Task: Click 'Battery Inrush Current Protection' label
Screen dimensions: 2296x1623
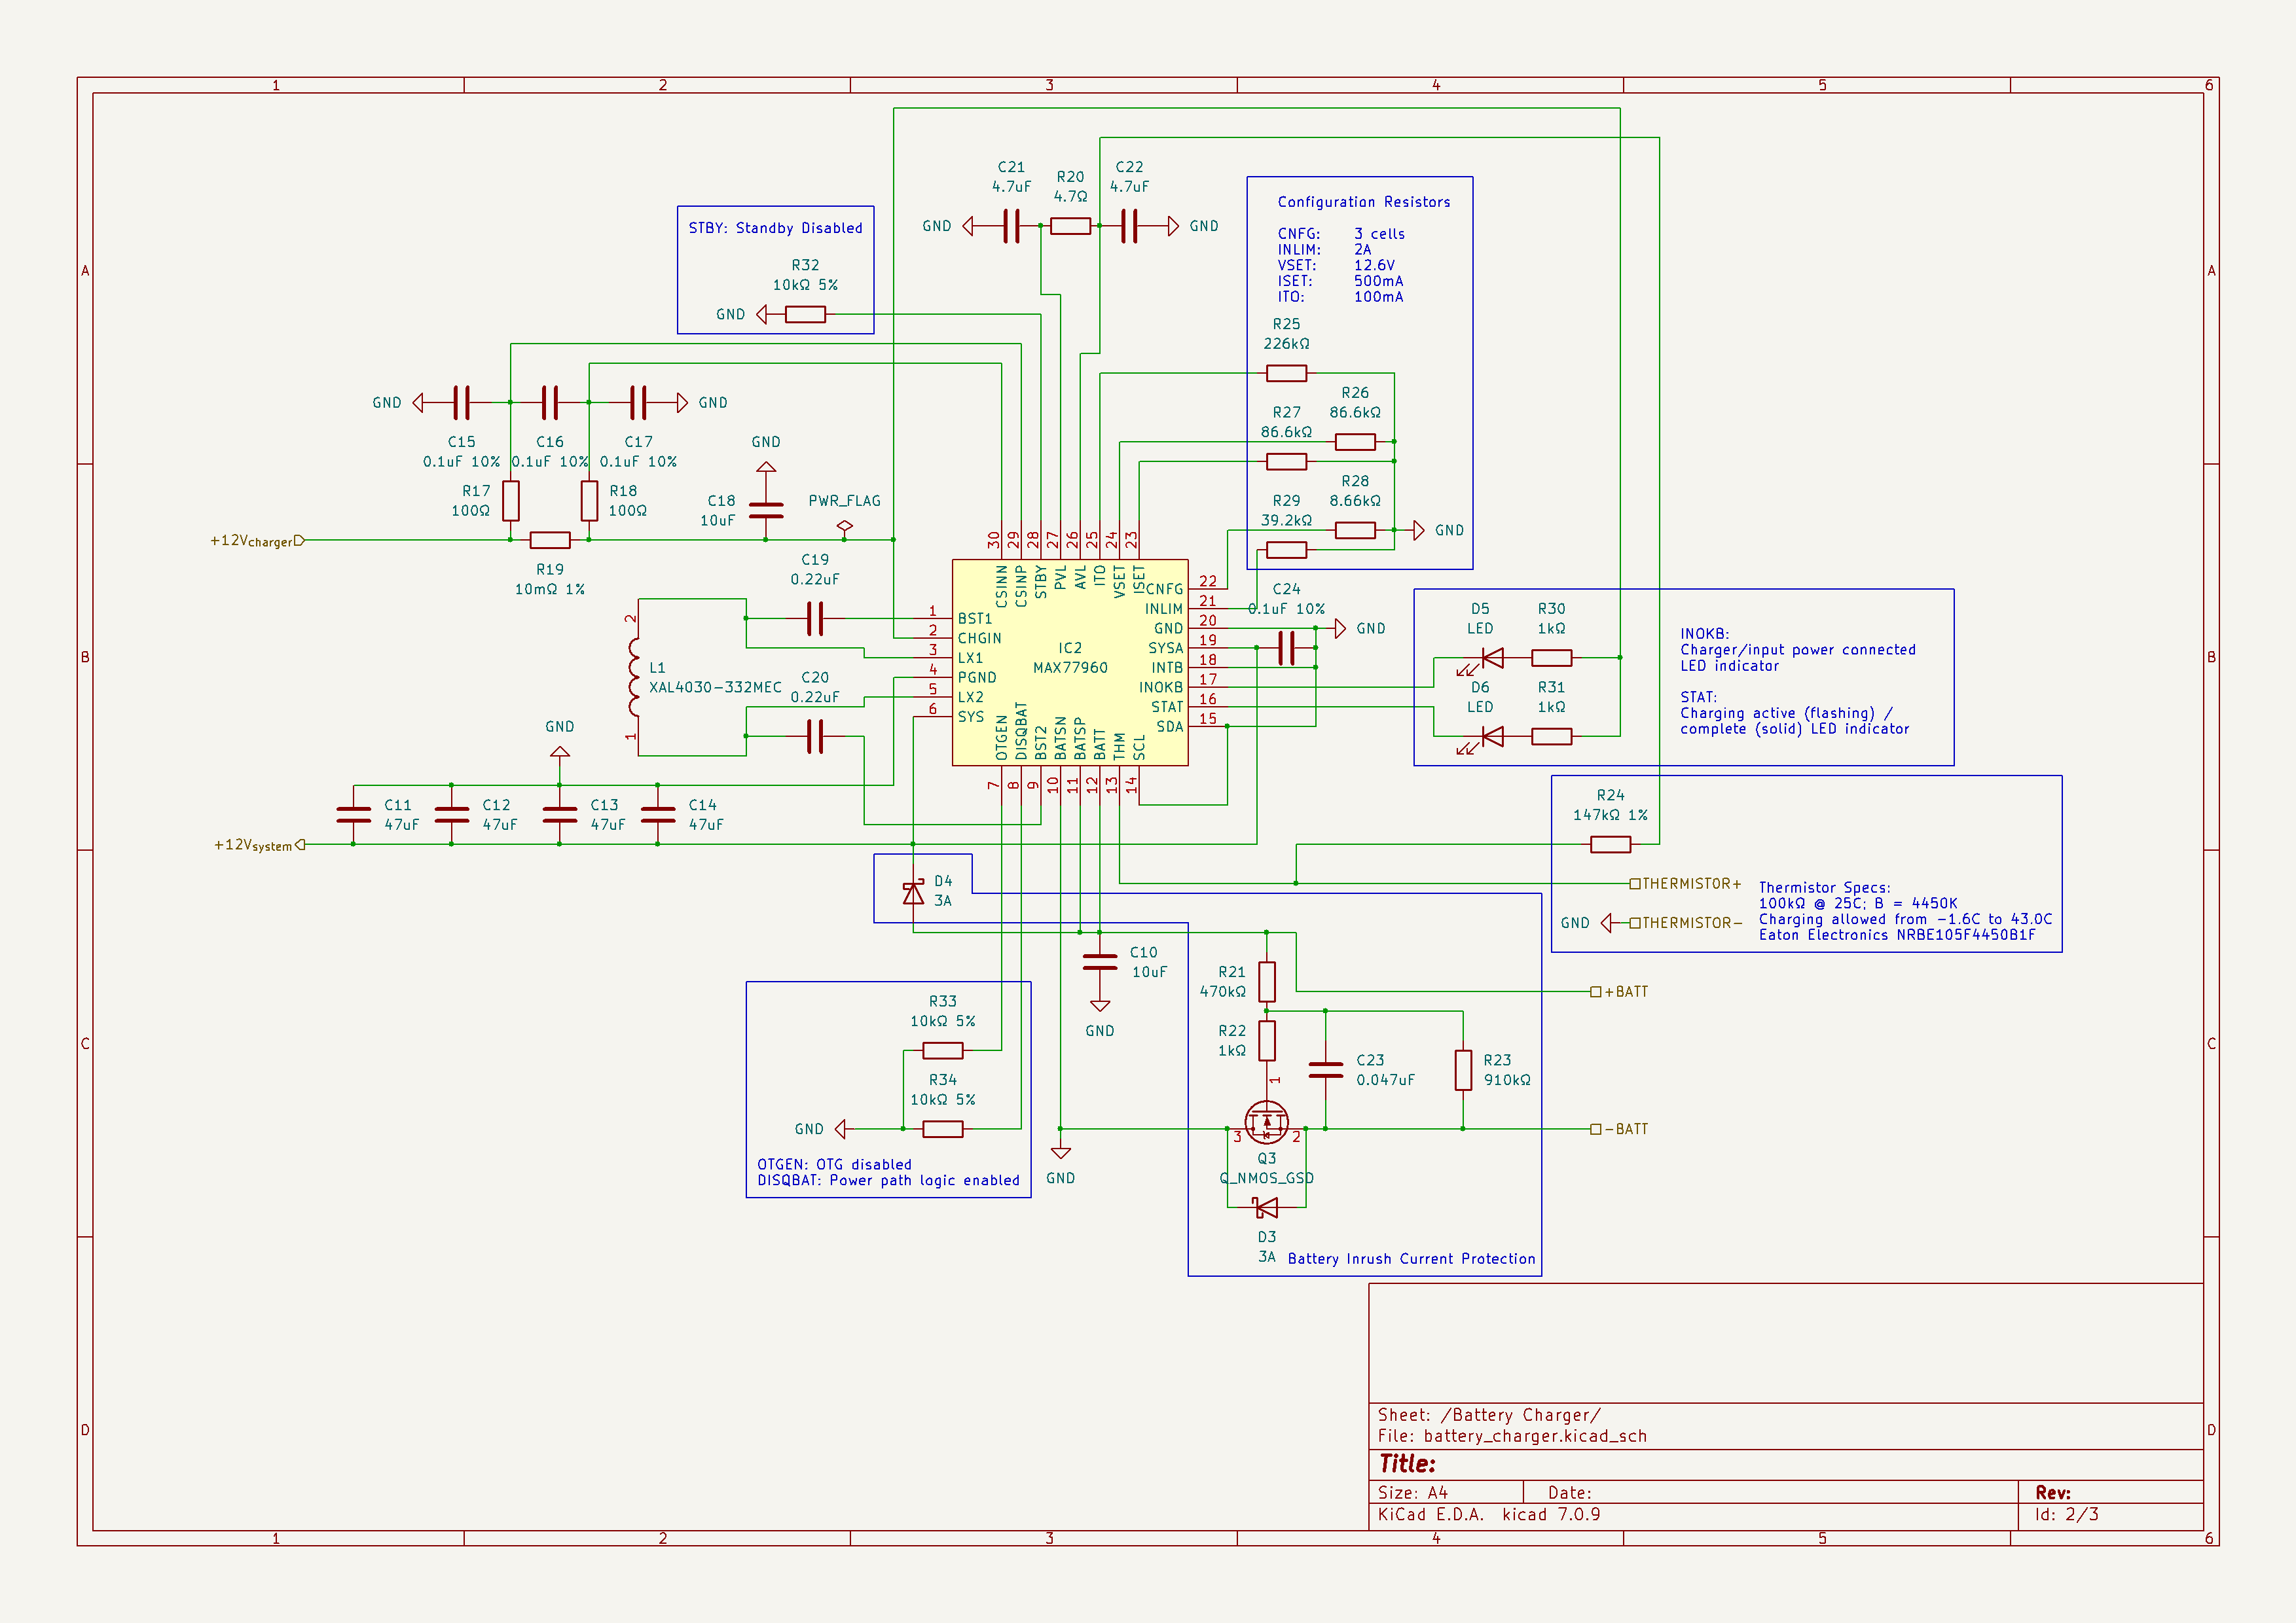Action: pos(1411,1259)
